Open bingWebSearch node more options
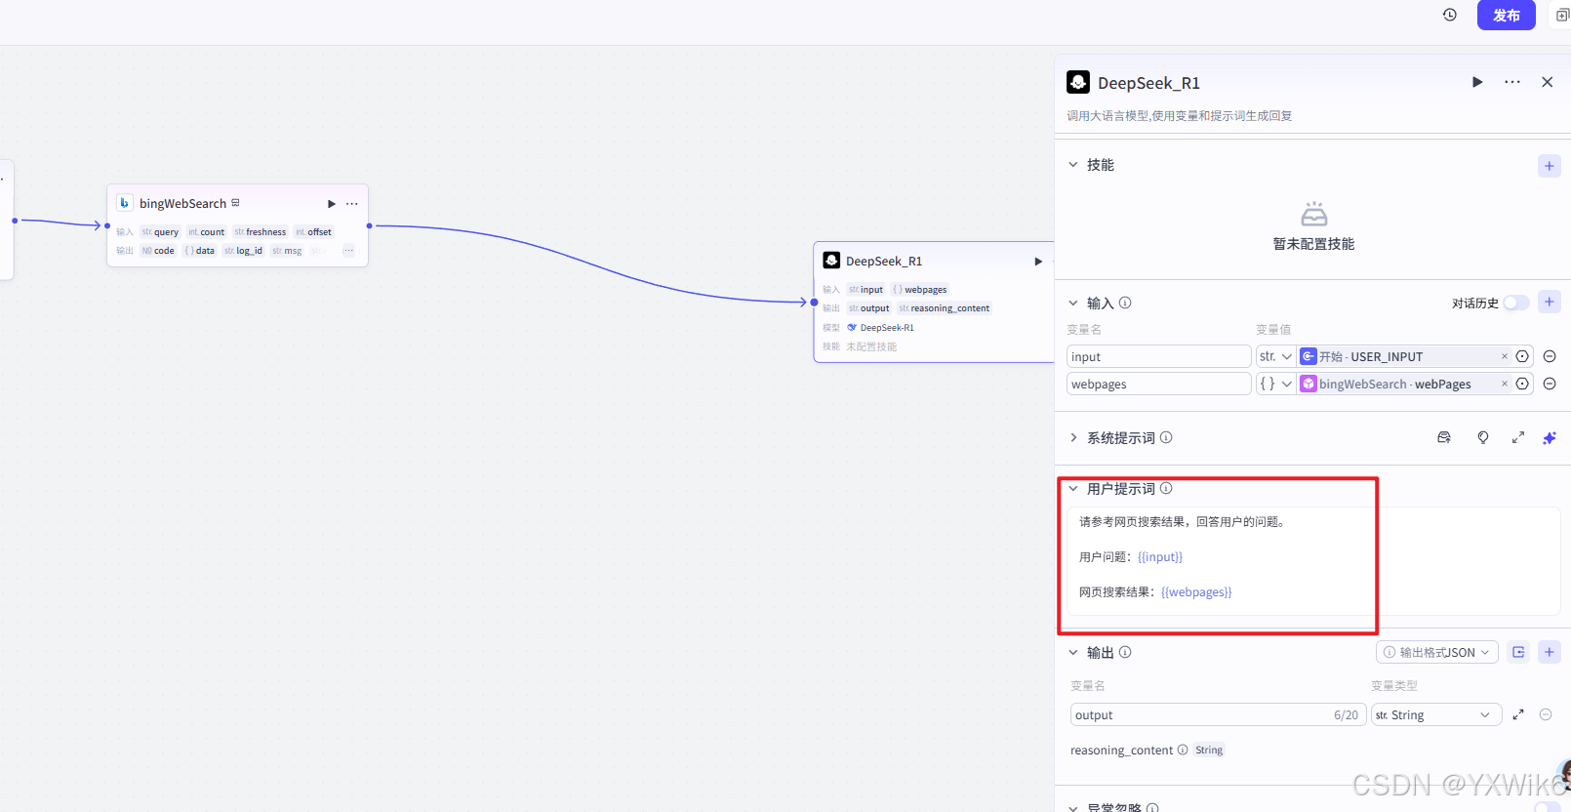 (x=352, y=203)
